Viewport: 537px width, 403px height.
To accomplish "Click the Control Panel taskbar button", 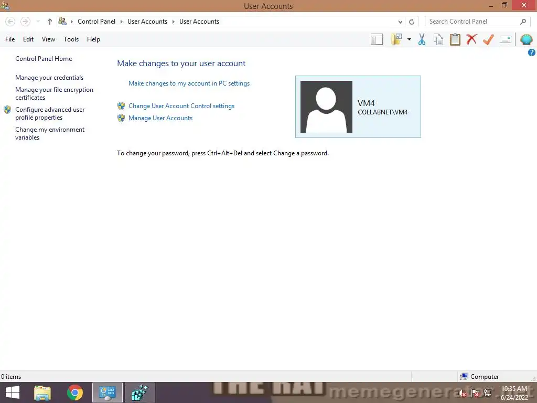I will (x=107, y=393).
